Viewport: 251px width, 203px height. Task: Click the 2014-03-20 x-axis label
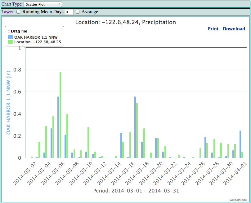pyautogui.click(x=151, y=173)
